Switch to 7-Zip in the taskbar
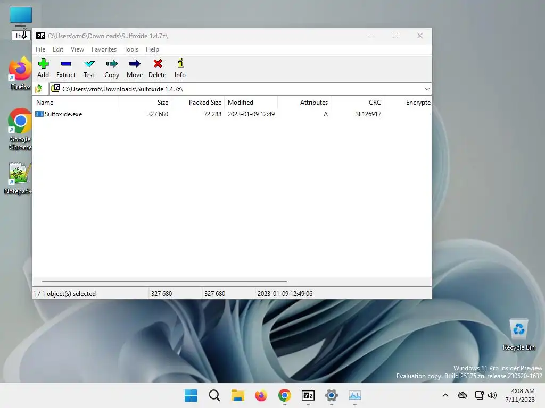This screenshot has width=545, height=408. [x=308, y=395]
